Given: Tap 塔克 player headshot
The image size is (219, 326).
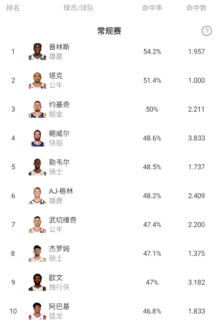Looking at the screenshot, I should [37, 81].
